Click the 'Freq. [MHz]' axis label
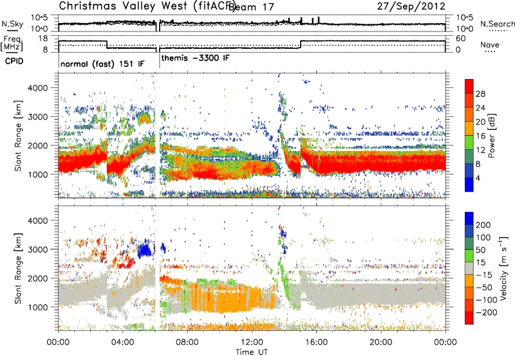The width and height of the screenshot is (515, 356). (x=12, y=43)
